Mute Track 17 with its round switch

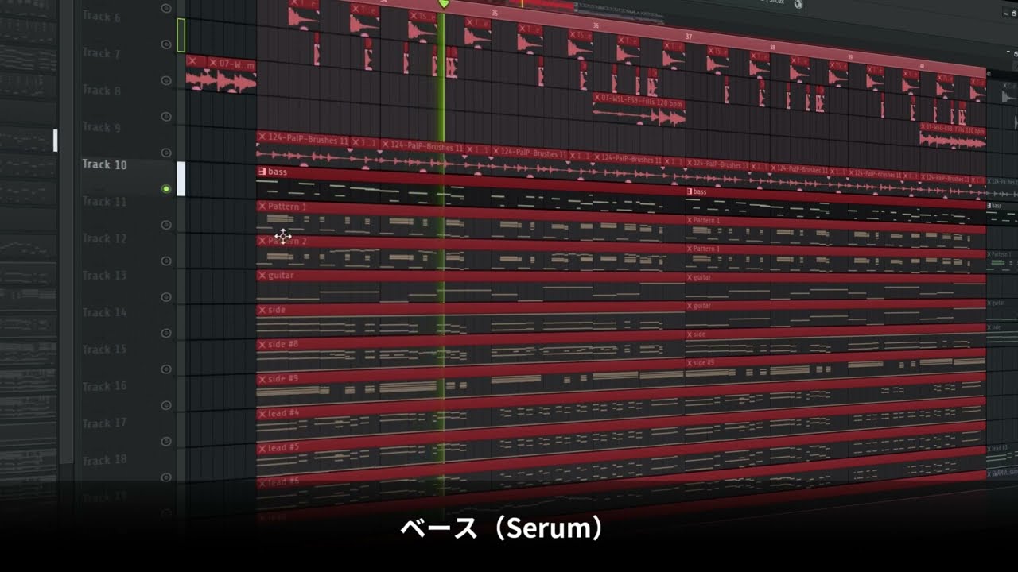click(166, 441)
